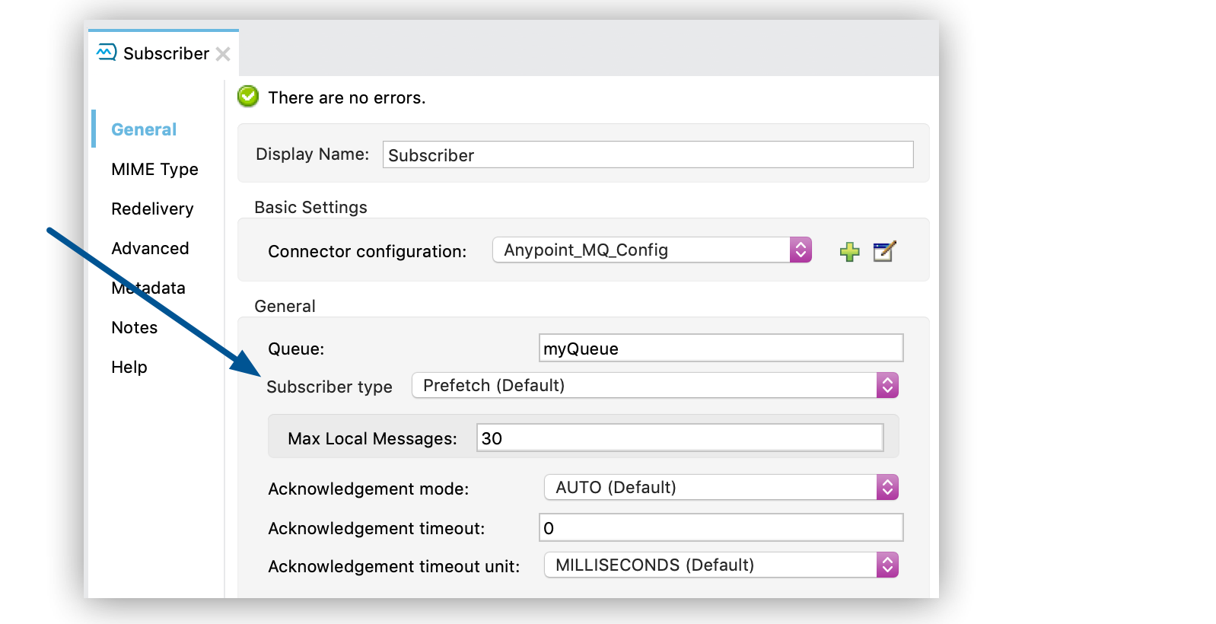This screenshot has width=1216, height=624.
Task: Click the Acknowledgement timeout input field
Action: point(720,527)
